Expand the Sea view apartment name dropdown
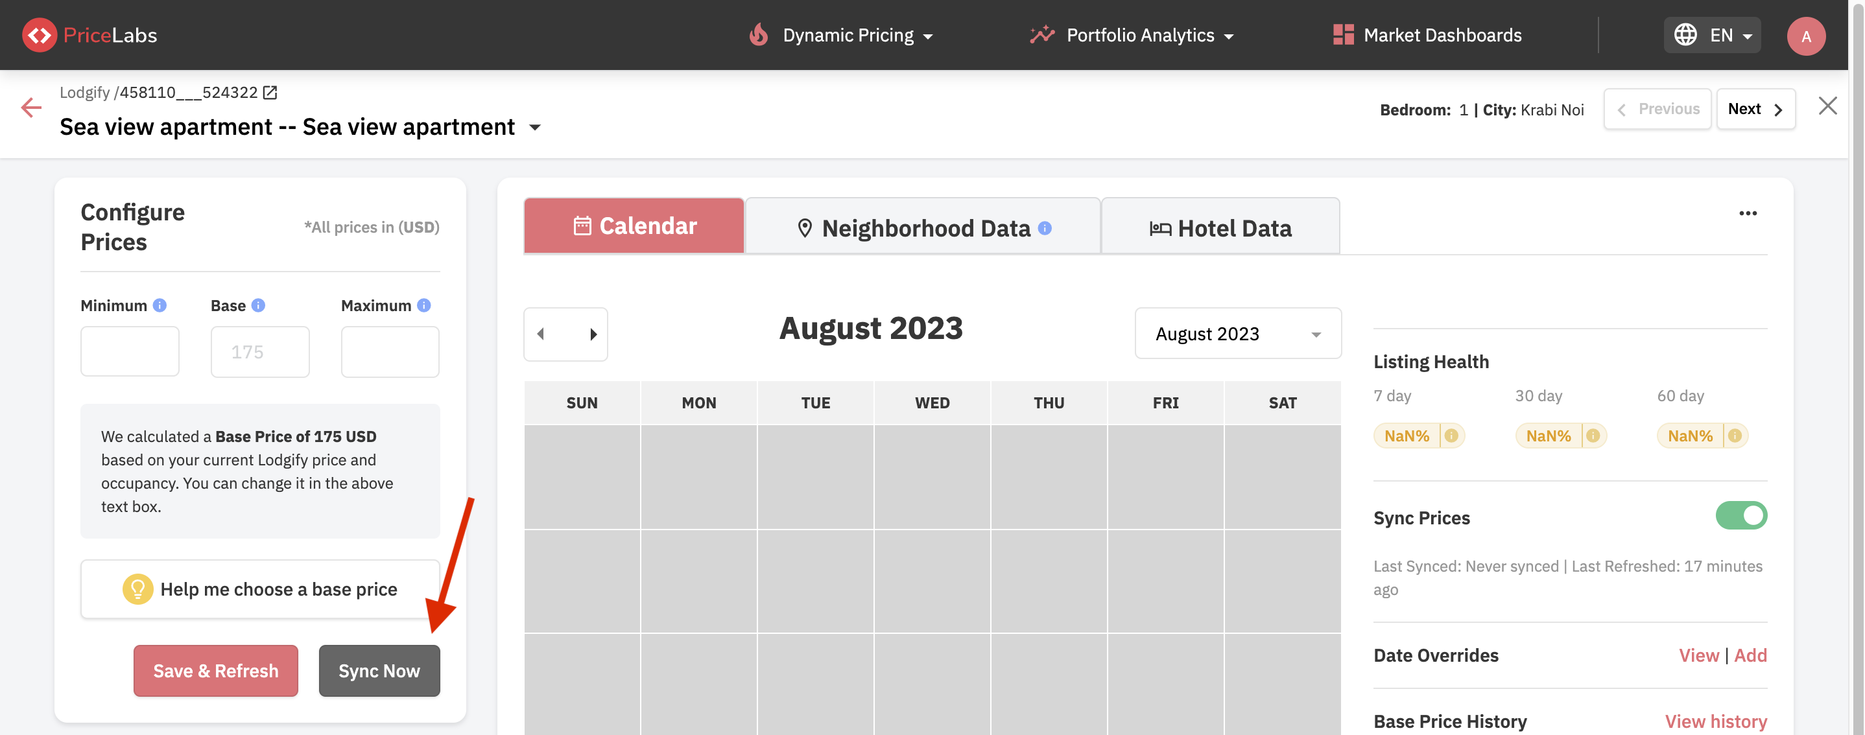This screenshot has height=735, width=1865. pos(536,127)
